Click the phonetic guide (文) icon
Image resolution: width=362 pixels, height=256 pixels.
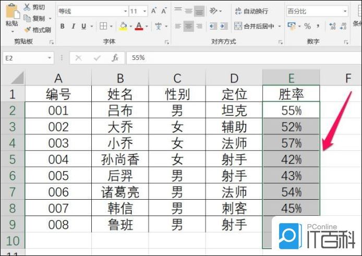pyautogui.click(x=159, y=26)
